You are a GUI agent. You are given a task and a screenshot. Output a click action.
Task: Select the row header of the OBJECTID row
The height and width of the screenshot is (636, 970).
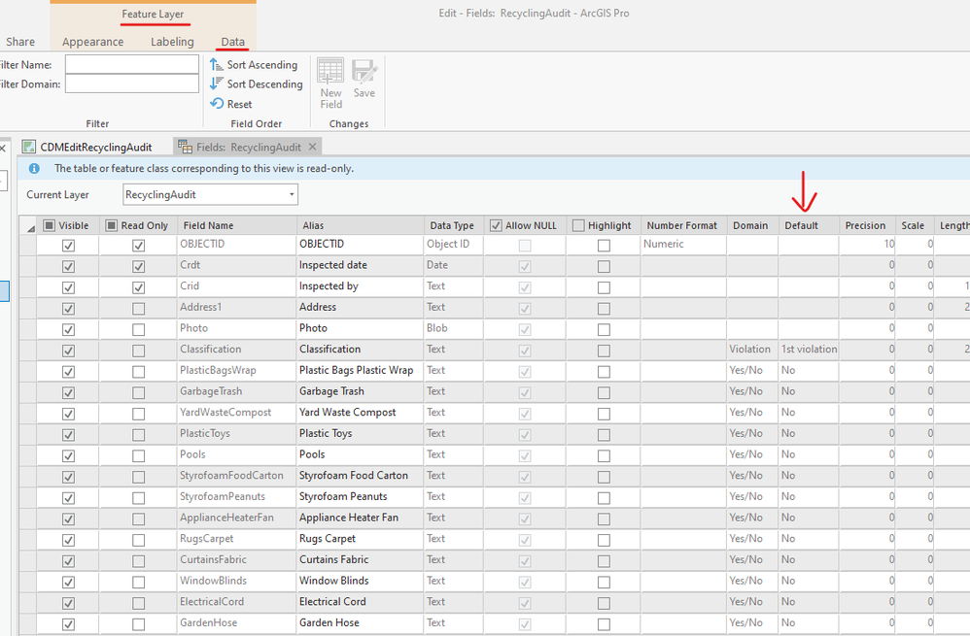coord(28,245)
